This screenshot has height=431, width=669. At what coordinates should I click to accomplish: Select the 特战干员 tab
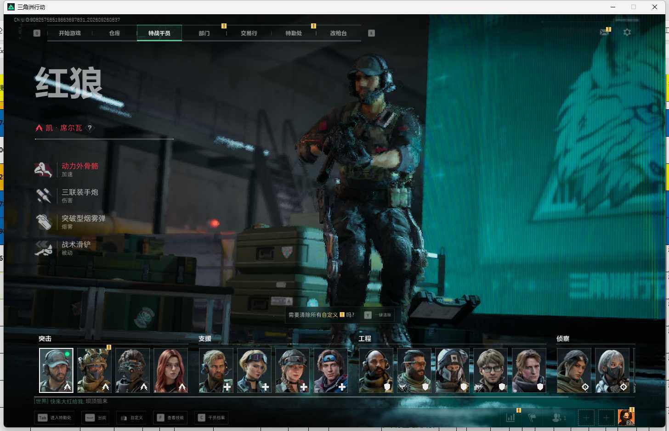coord(159,33)
